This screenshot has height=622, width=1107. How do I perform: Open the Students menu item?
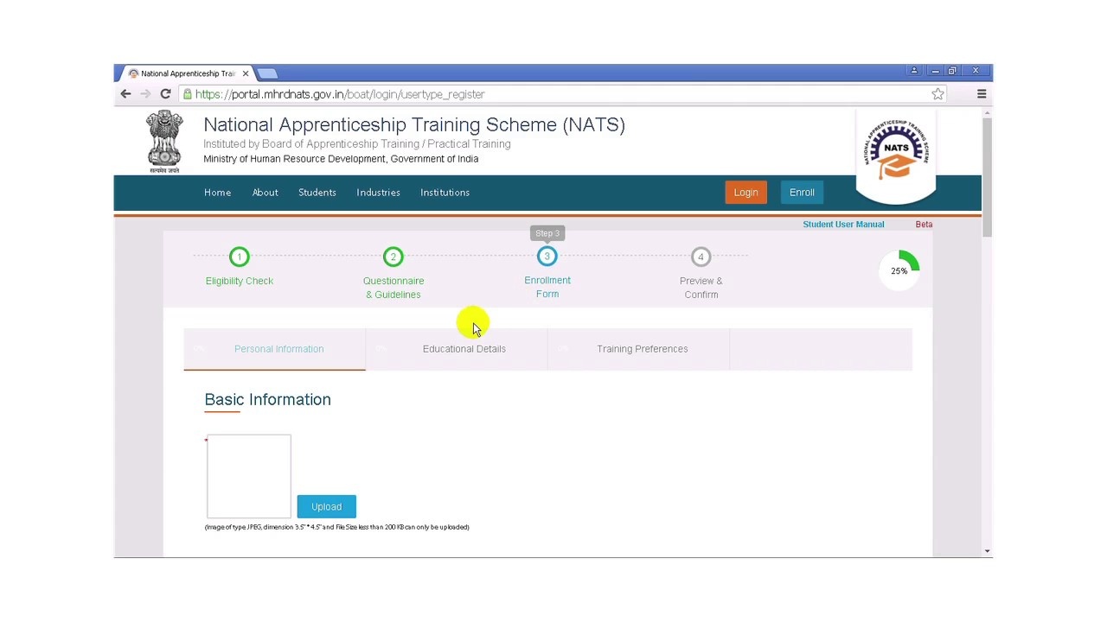[317, 193]
